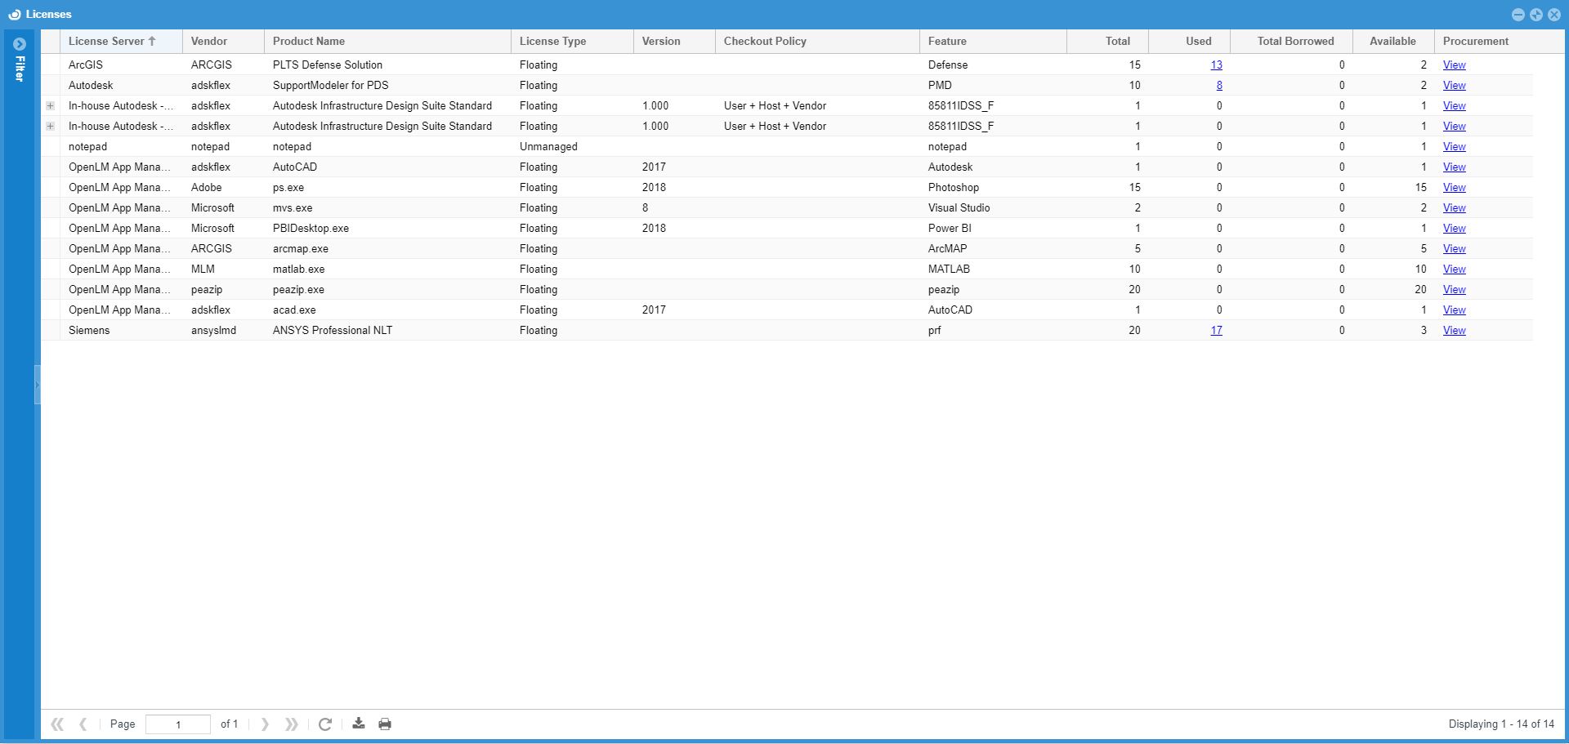This screenshot has width=1569, height=744.
Task: Open the View procurement link for notepad
Action: (x=1454, y=147)
